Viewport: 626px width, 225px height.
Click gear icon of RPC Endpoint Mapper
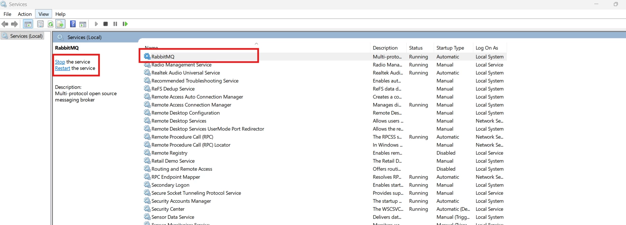pos(147,177)
